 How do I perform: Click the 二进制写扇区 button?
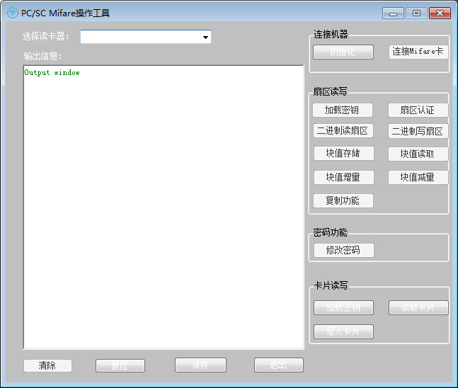tap(418, 131)
